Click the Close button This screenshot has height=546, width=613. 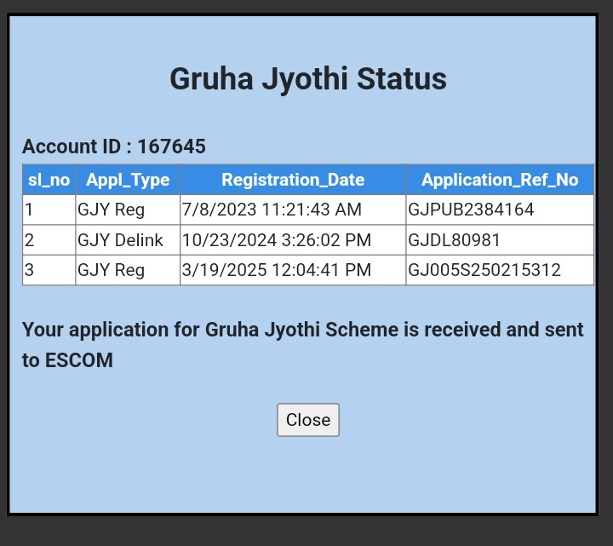[308, 420]
